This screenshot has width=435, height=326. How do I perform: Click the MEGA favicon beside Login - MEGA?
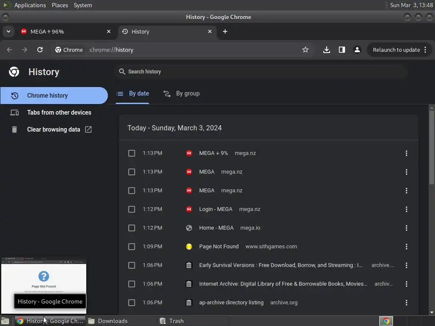click(x=189, y=209)
